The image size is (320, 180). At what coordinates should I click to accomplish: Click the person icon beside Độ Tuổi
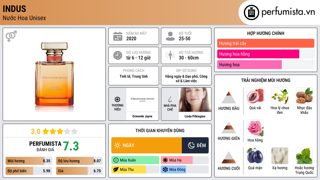tap(170, 36)
